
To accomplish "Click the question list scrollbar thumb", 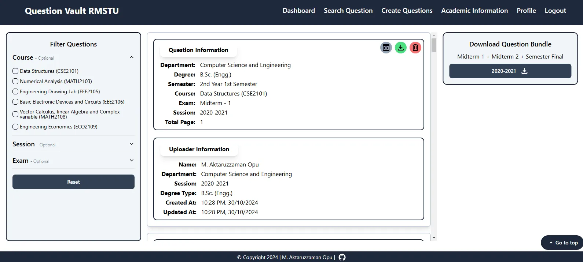I will (434, 45).
